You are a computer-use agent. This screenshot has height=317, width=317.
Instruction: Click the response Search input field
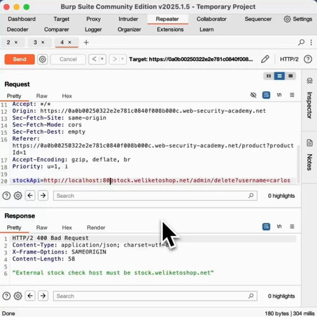tap(155, 296)
